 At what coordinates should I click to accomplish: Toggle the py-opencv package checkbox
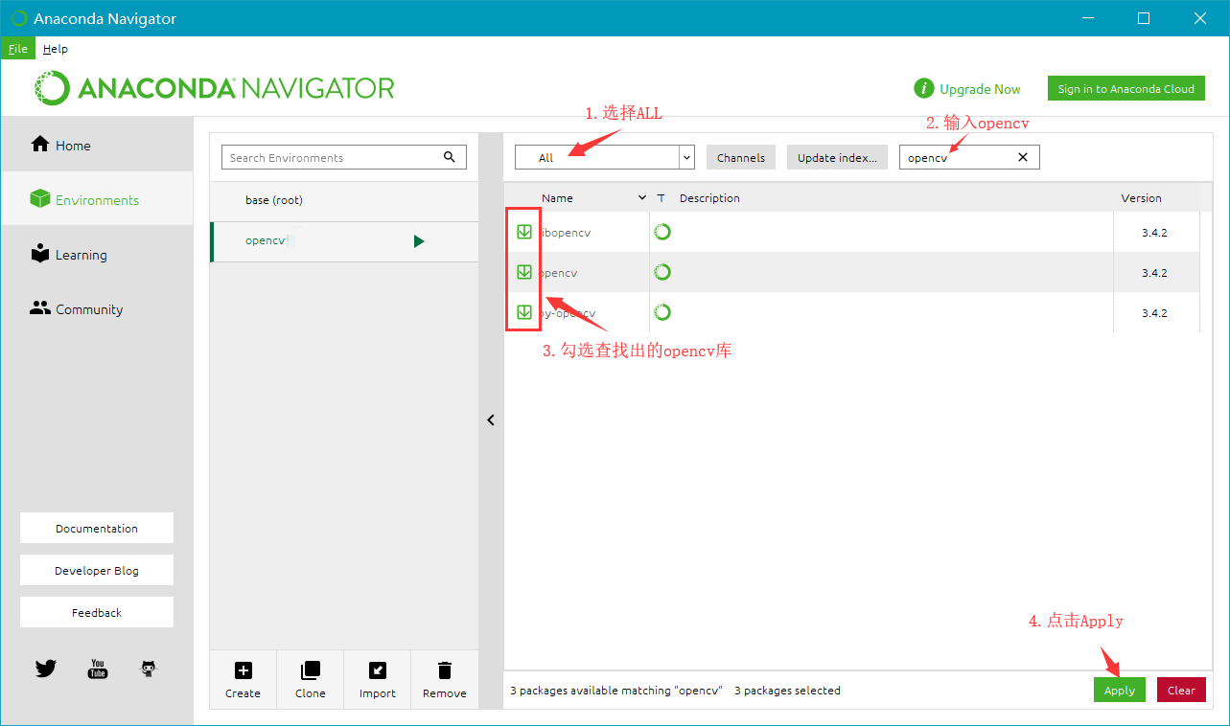[x=523, y=311]
